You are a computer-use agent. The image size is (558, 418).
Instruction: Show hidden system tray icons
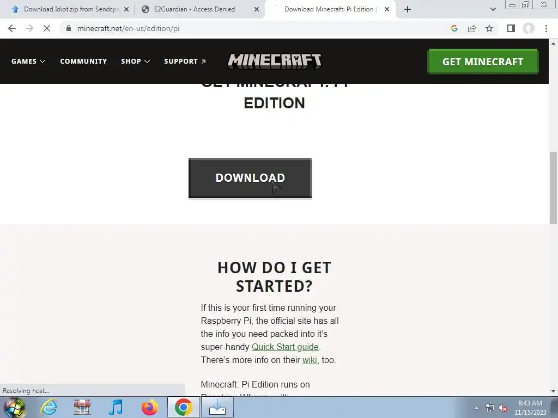476,408
